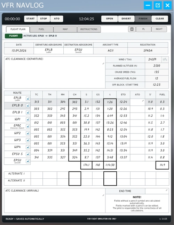Open map image icon for EPLB route row
This screenshot has height=225, width=174.
[28, 99]
